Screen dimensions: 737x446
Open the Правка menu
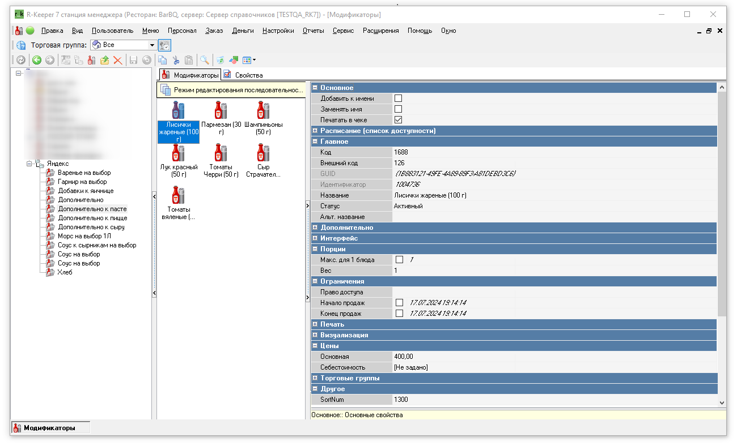coord(52,31)
